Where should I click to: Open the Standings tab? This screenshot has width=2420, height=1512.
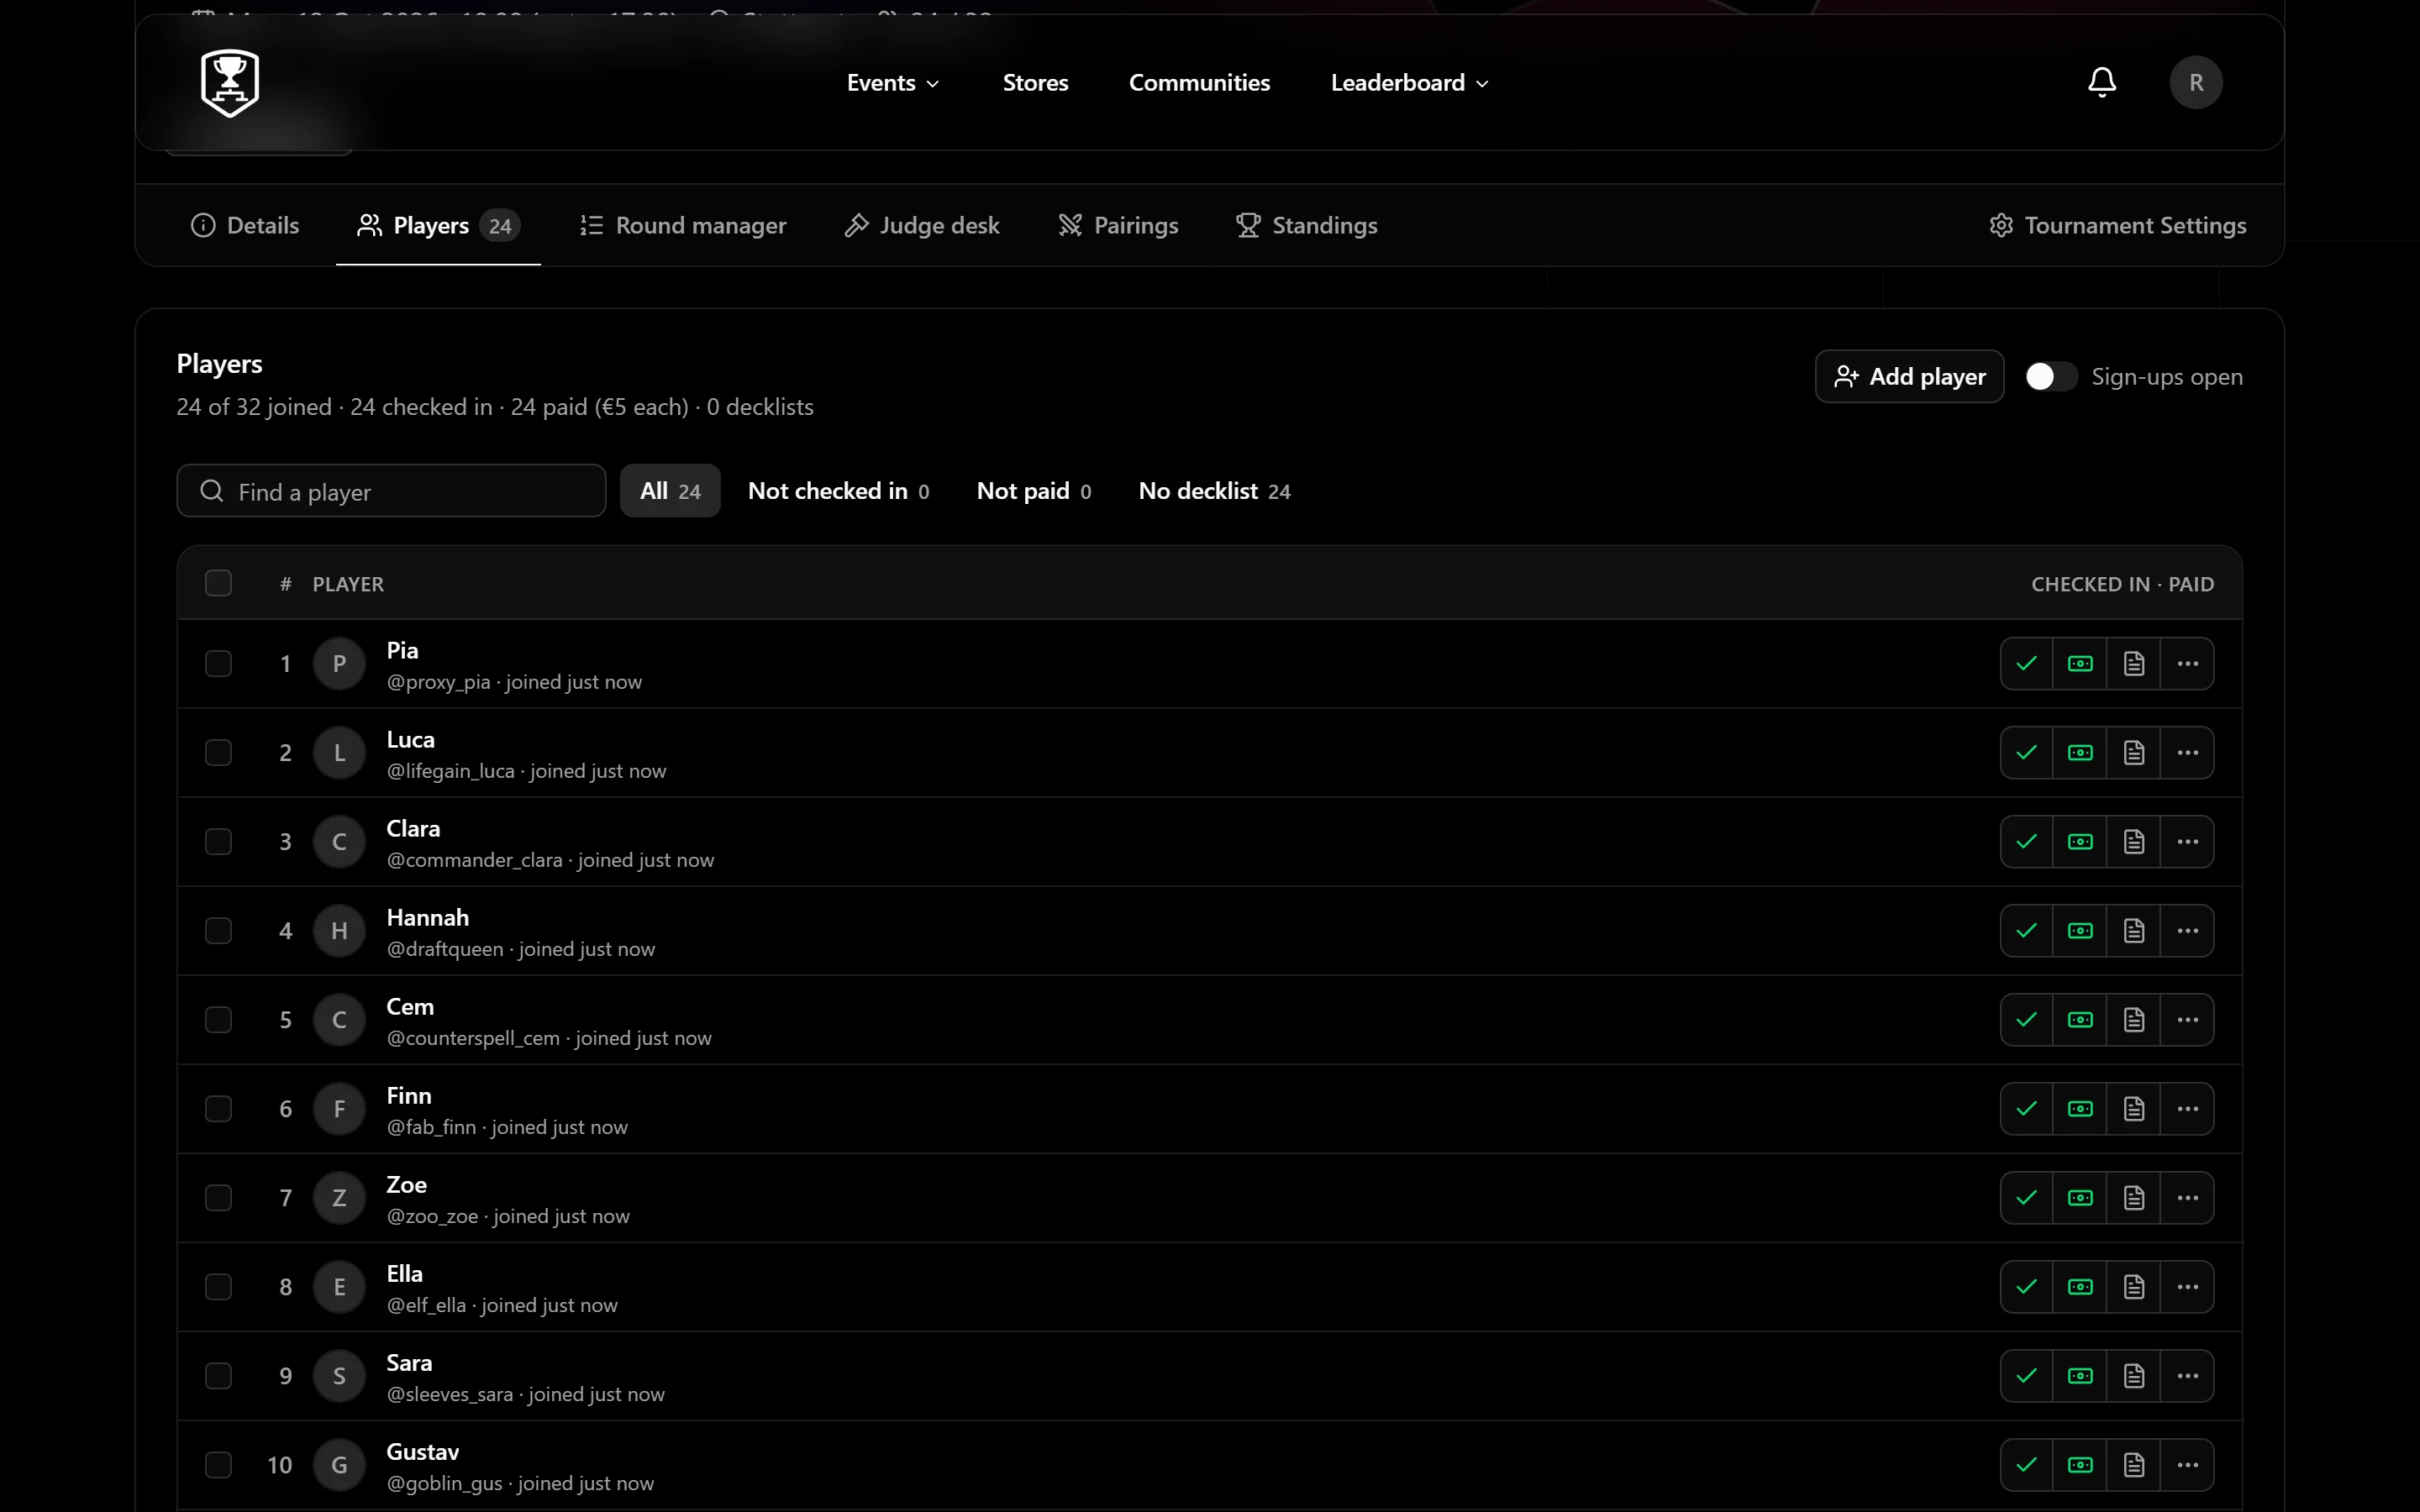1306,226
